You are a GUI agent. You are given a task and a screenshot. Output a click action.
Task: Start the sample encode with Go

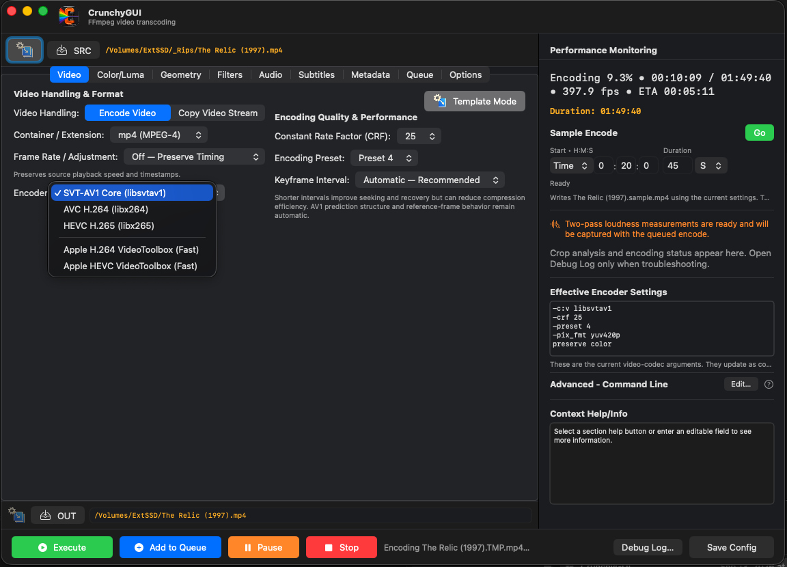(x=760, y=133)
